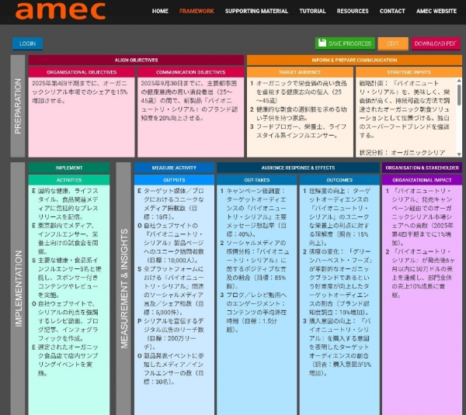Click strategic inputs text 戦略計画
Screen dimensions: 466x415
404,109
